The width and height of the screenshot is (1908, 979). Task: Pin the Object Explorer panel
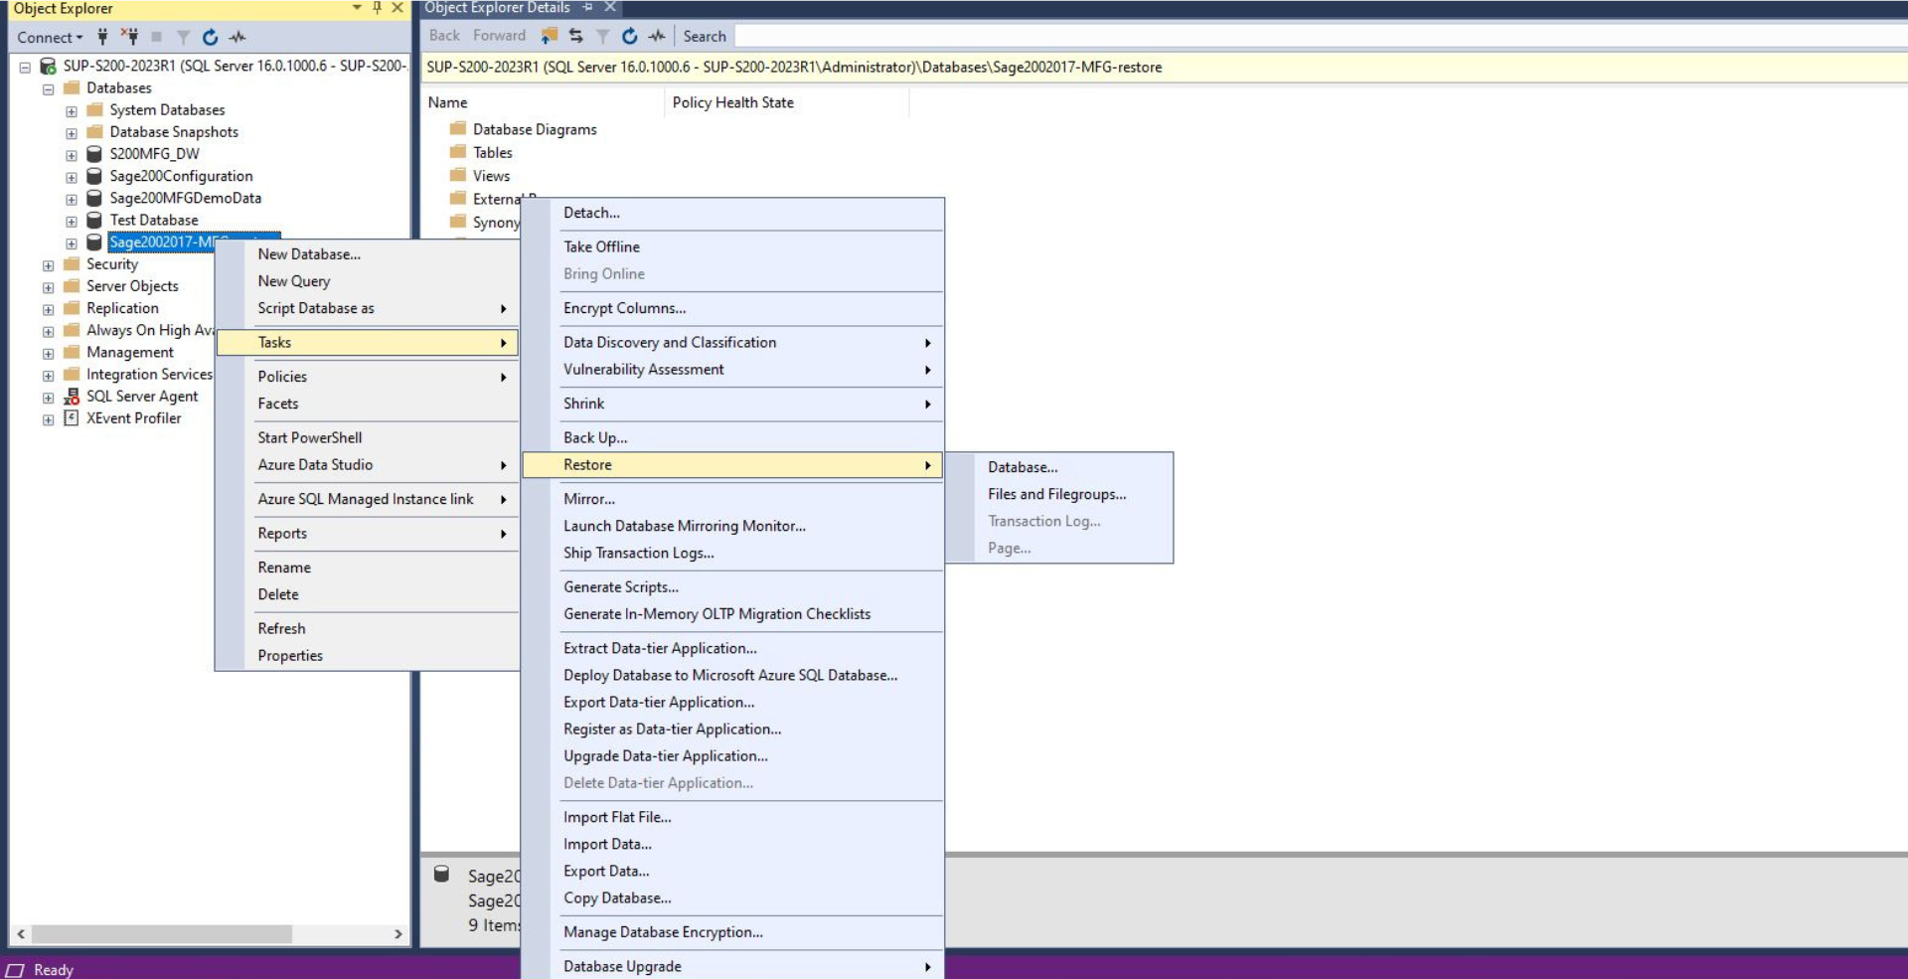[x=378, y=8]
